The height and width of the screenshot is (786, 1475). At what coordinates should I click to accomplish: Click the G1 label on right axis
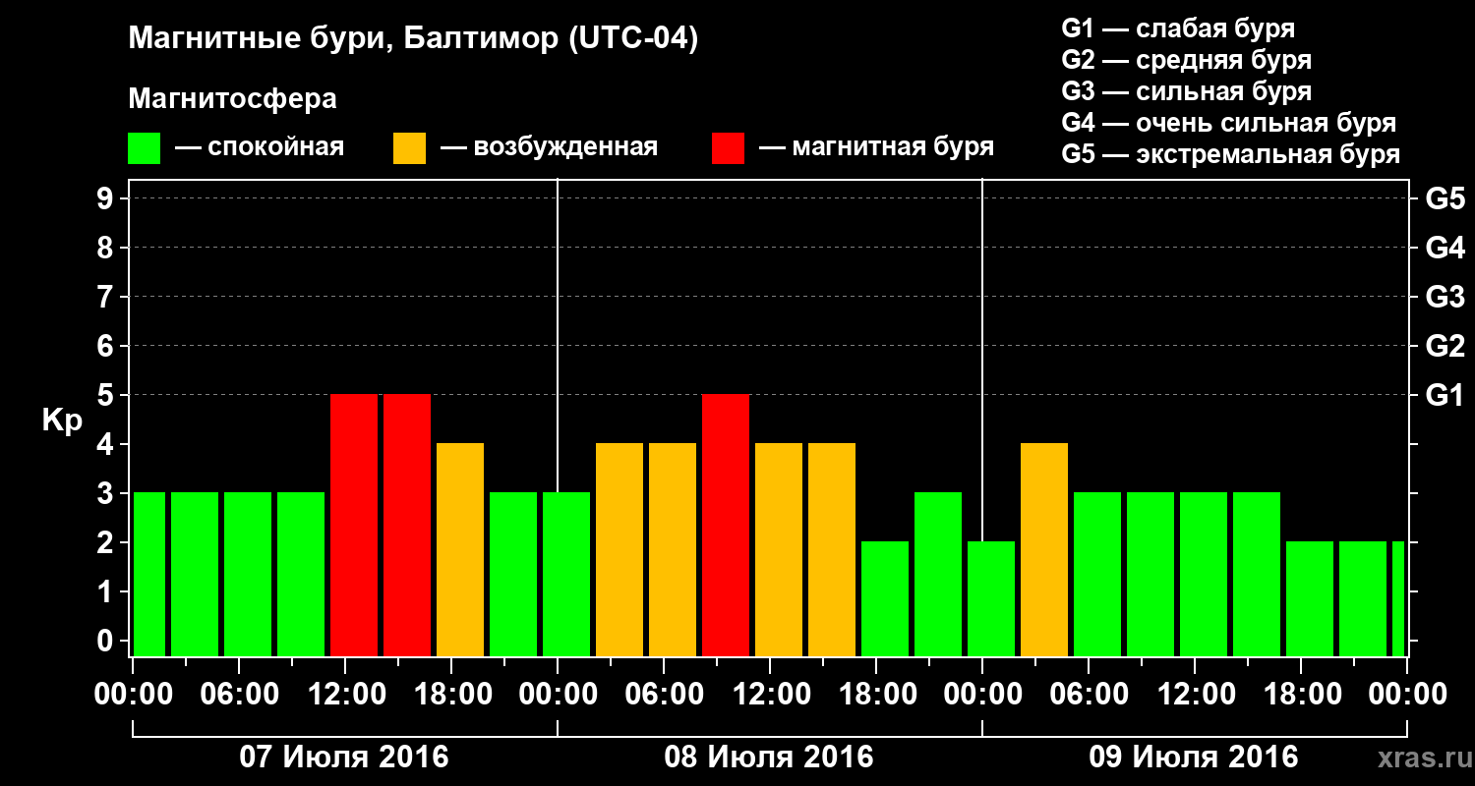tap(1445, 395)
